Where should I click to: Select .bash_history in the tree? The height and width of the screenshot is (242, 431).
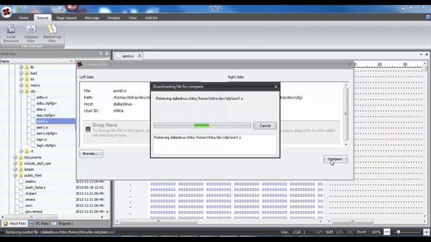(x=35, y=188)
